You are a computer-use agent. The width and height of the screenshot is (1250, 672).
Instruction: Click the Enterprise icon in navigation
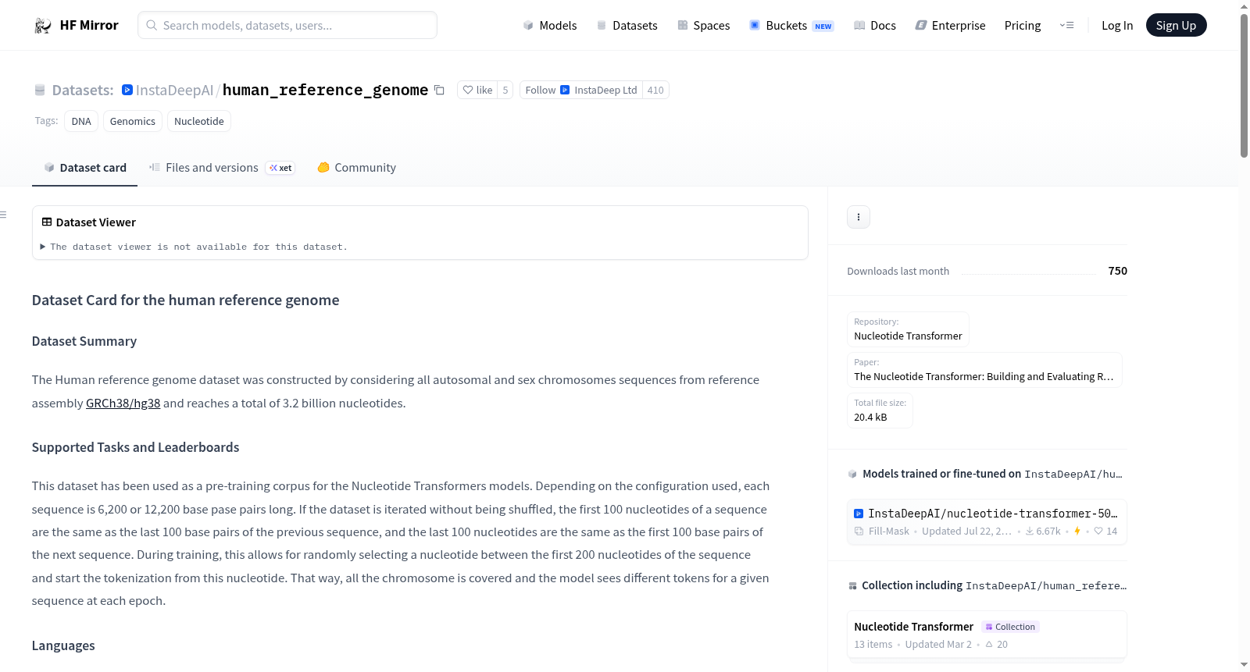click(x=921, y=26)
